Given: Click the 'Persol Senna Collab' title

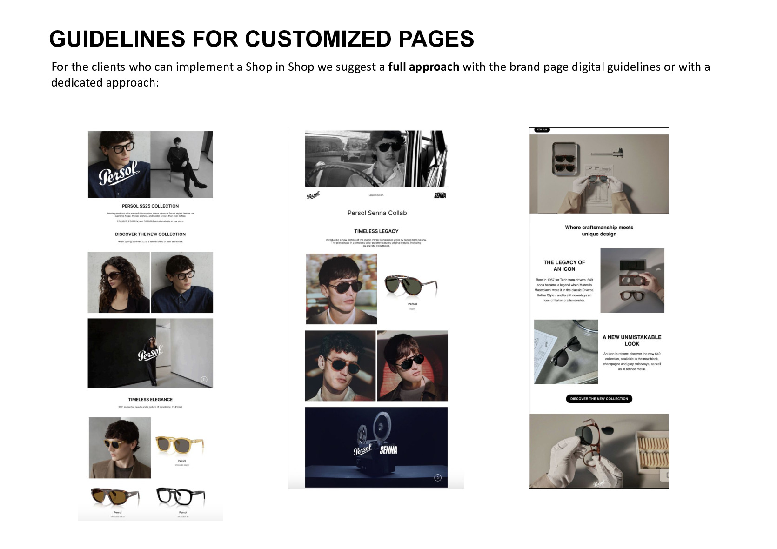Looking at the screenshot, I should pos(377,213).
